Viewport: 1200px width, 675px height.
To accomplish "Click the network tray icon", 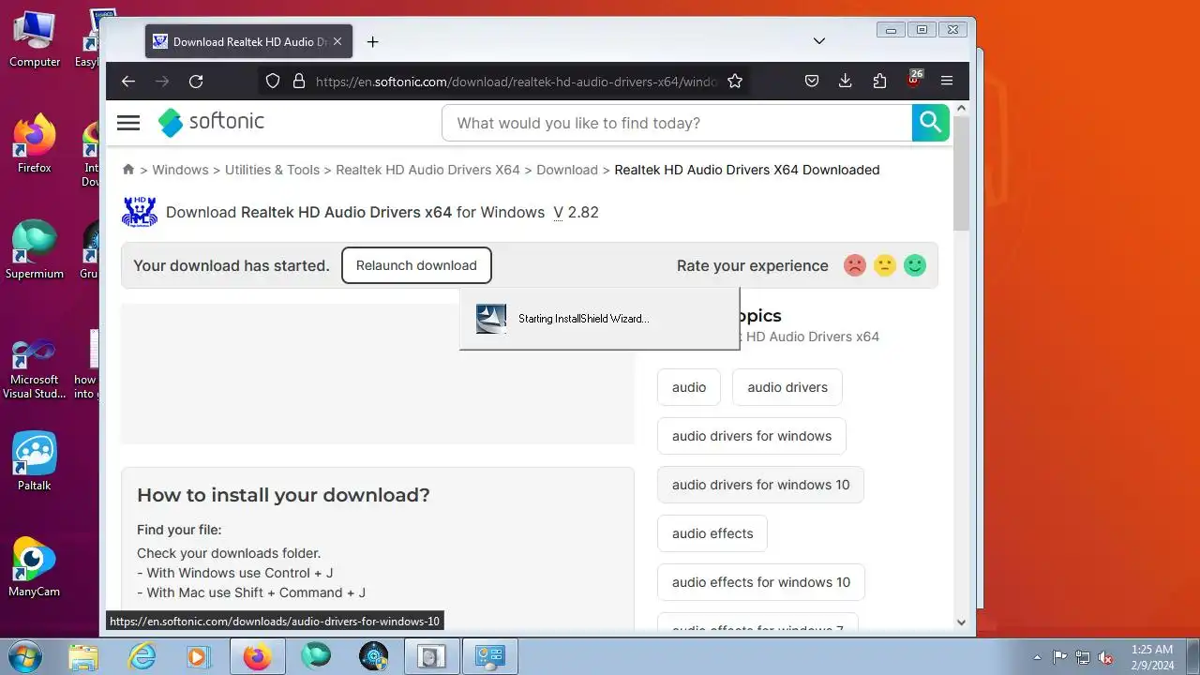I will coord(1083,657).
